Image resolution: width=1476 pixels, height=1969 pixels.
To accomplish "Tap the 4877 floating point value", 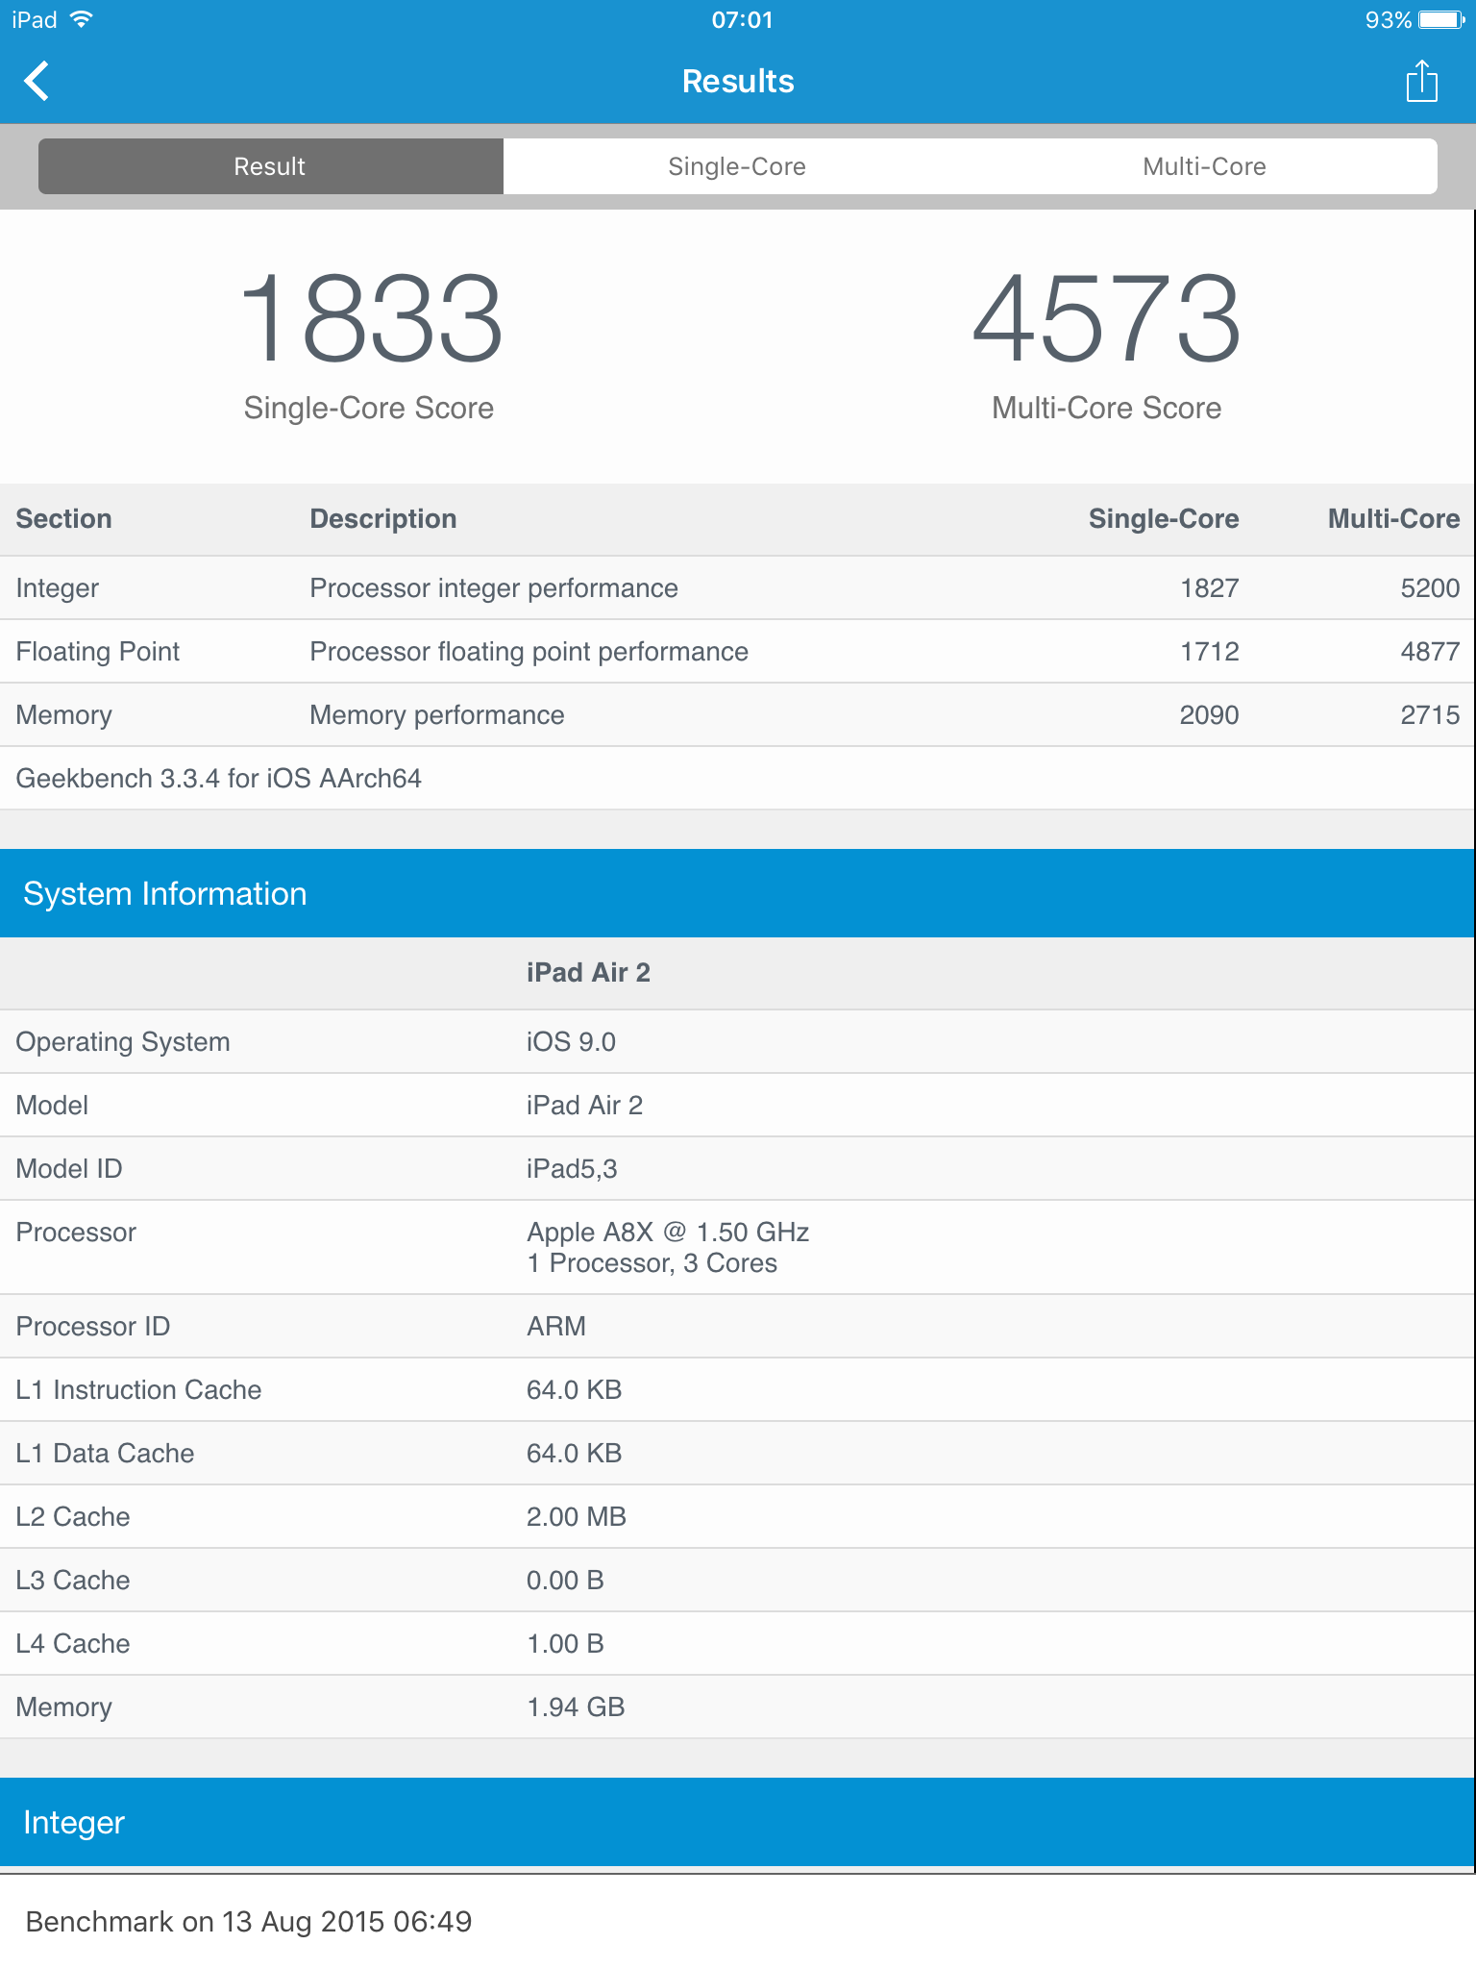I will tap(1430, 652).
